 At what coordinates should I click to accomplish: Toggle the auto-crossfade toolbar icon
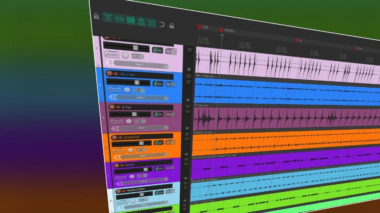[108, 18]
